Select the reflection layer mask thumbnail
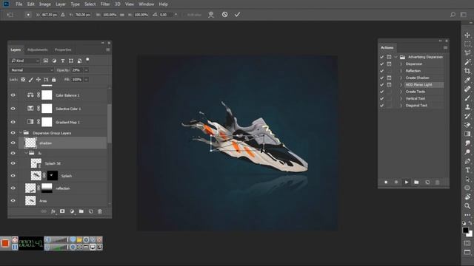474x266 pixels. click(47, 188)
